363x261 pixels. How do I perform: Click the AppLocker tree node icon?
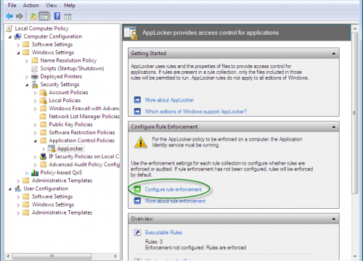click(x=52, y=149)
